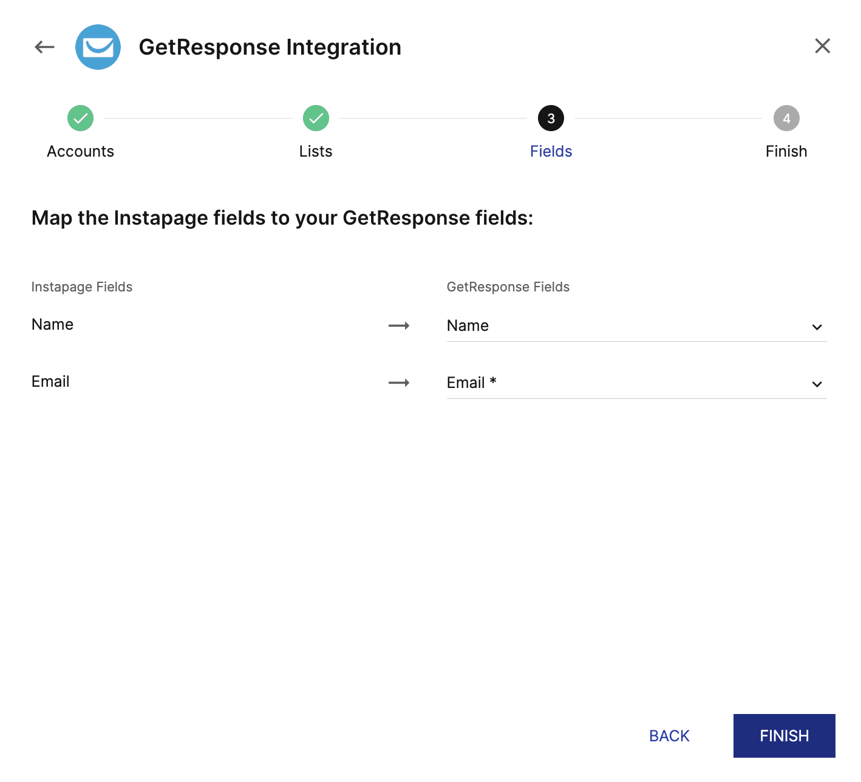Click the BACK link
The image size is (861, 782).
669,735
